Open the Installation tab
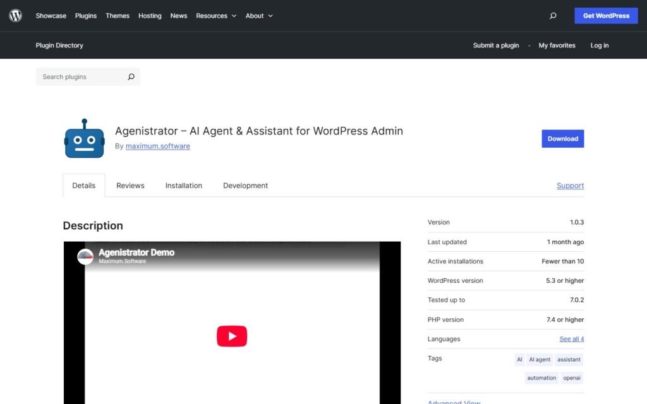The image size is (647, 404). click(184, 186)
